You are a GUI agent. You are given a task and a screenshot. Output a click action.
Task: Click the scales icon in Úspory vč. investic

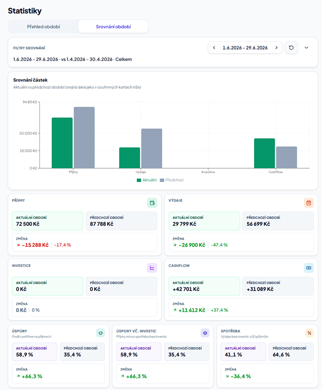coord(205,333)
